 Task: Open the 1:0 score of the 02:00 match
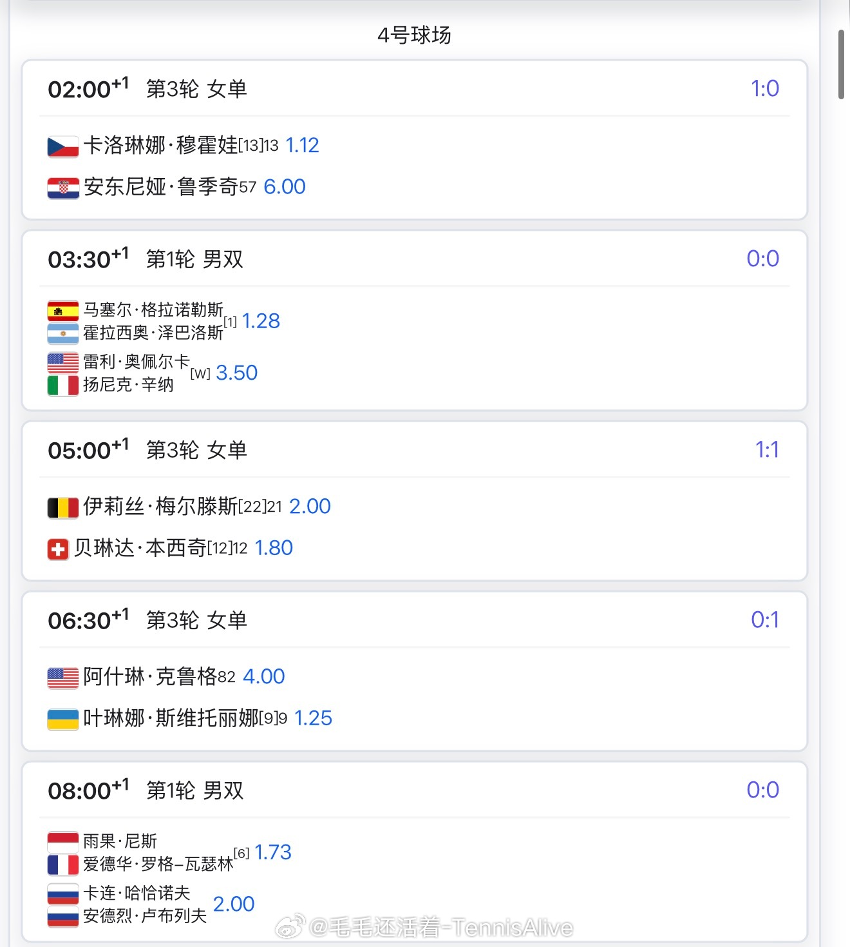pyautogui.click(x=765, y=88)
